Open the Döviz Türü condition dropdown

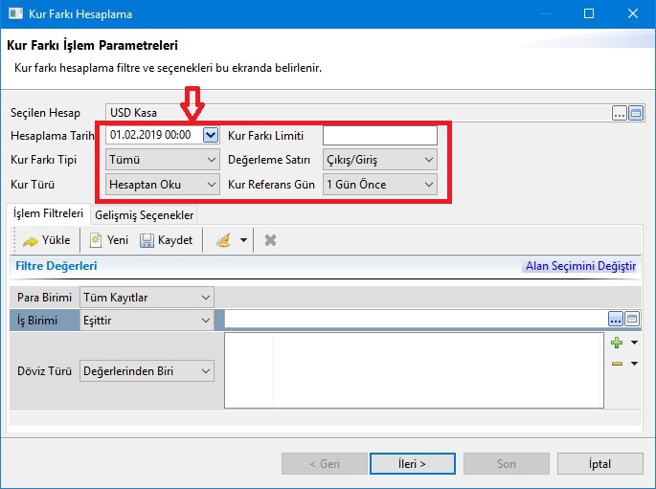[205, 370]
